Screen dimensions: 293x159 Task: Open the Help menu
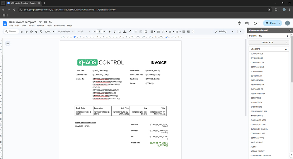pos(69,26)
